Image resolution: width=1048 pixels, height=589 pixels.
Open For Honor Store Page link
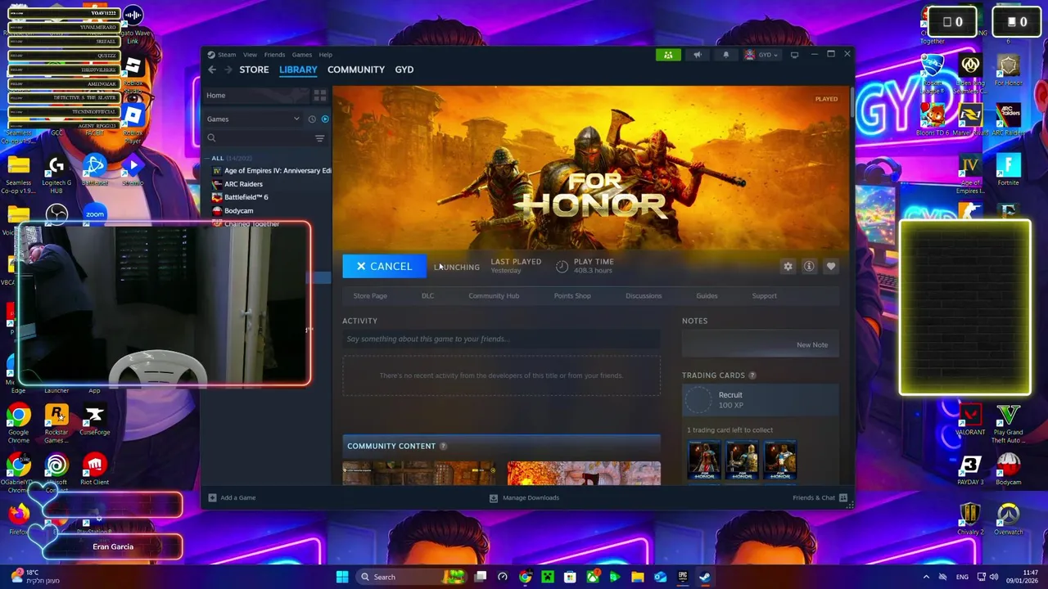(x=370, y=295)
